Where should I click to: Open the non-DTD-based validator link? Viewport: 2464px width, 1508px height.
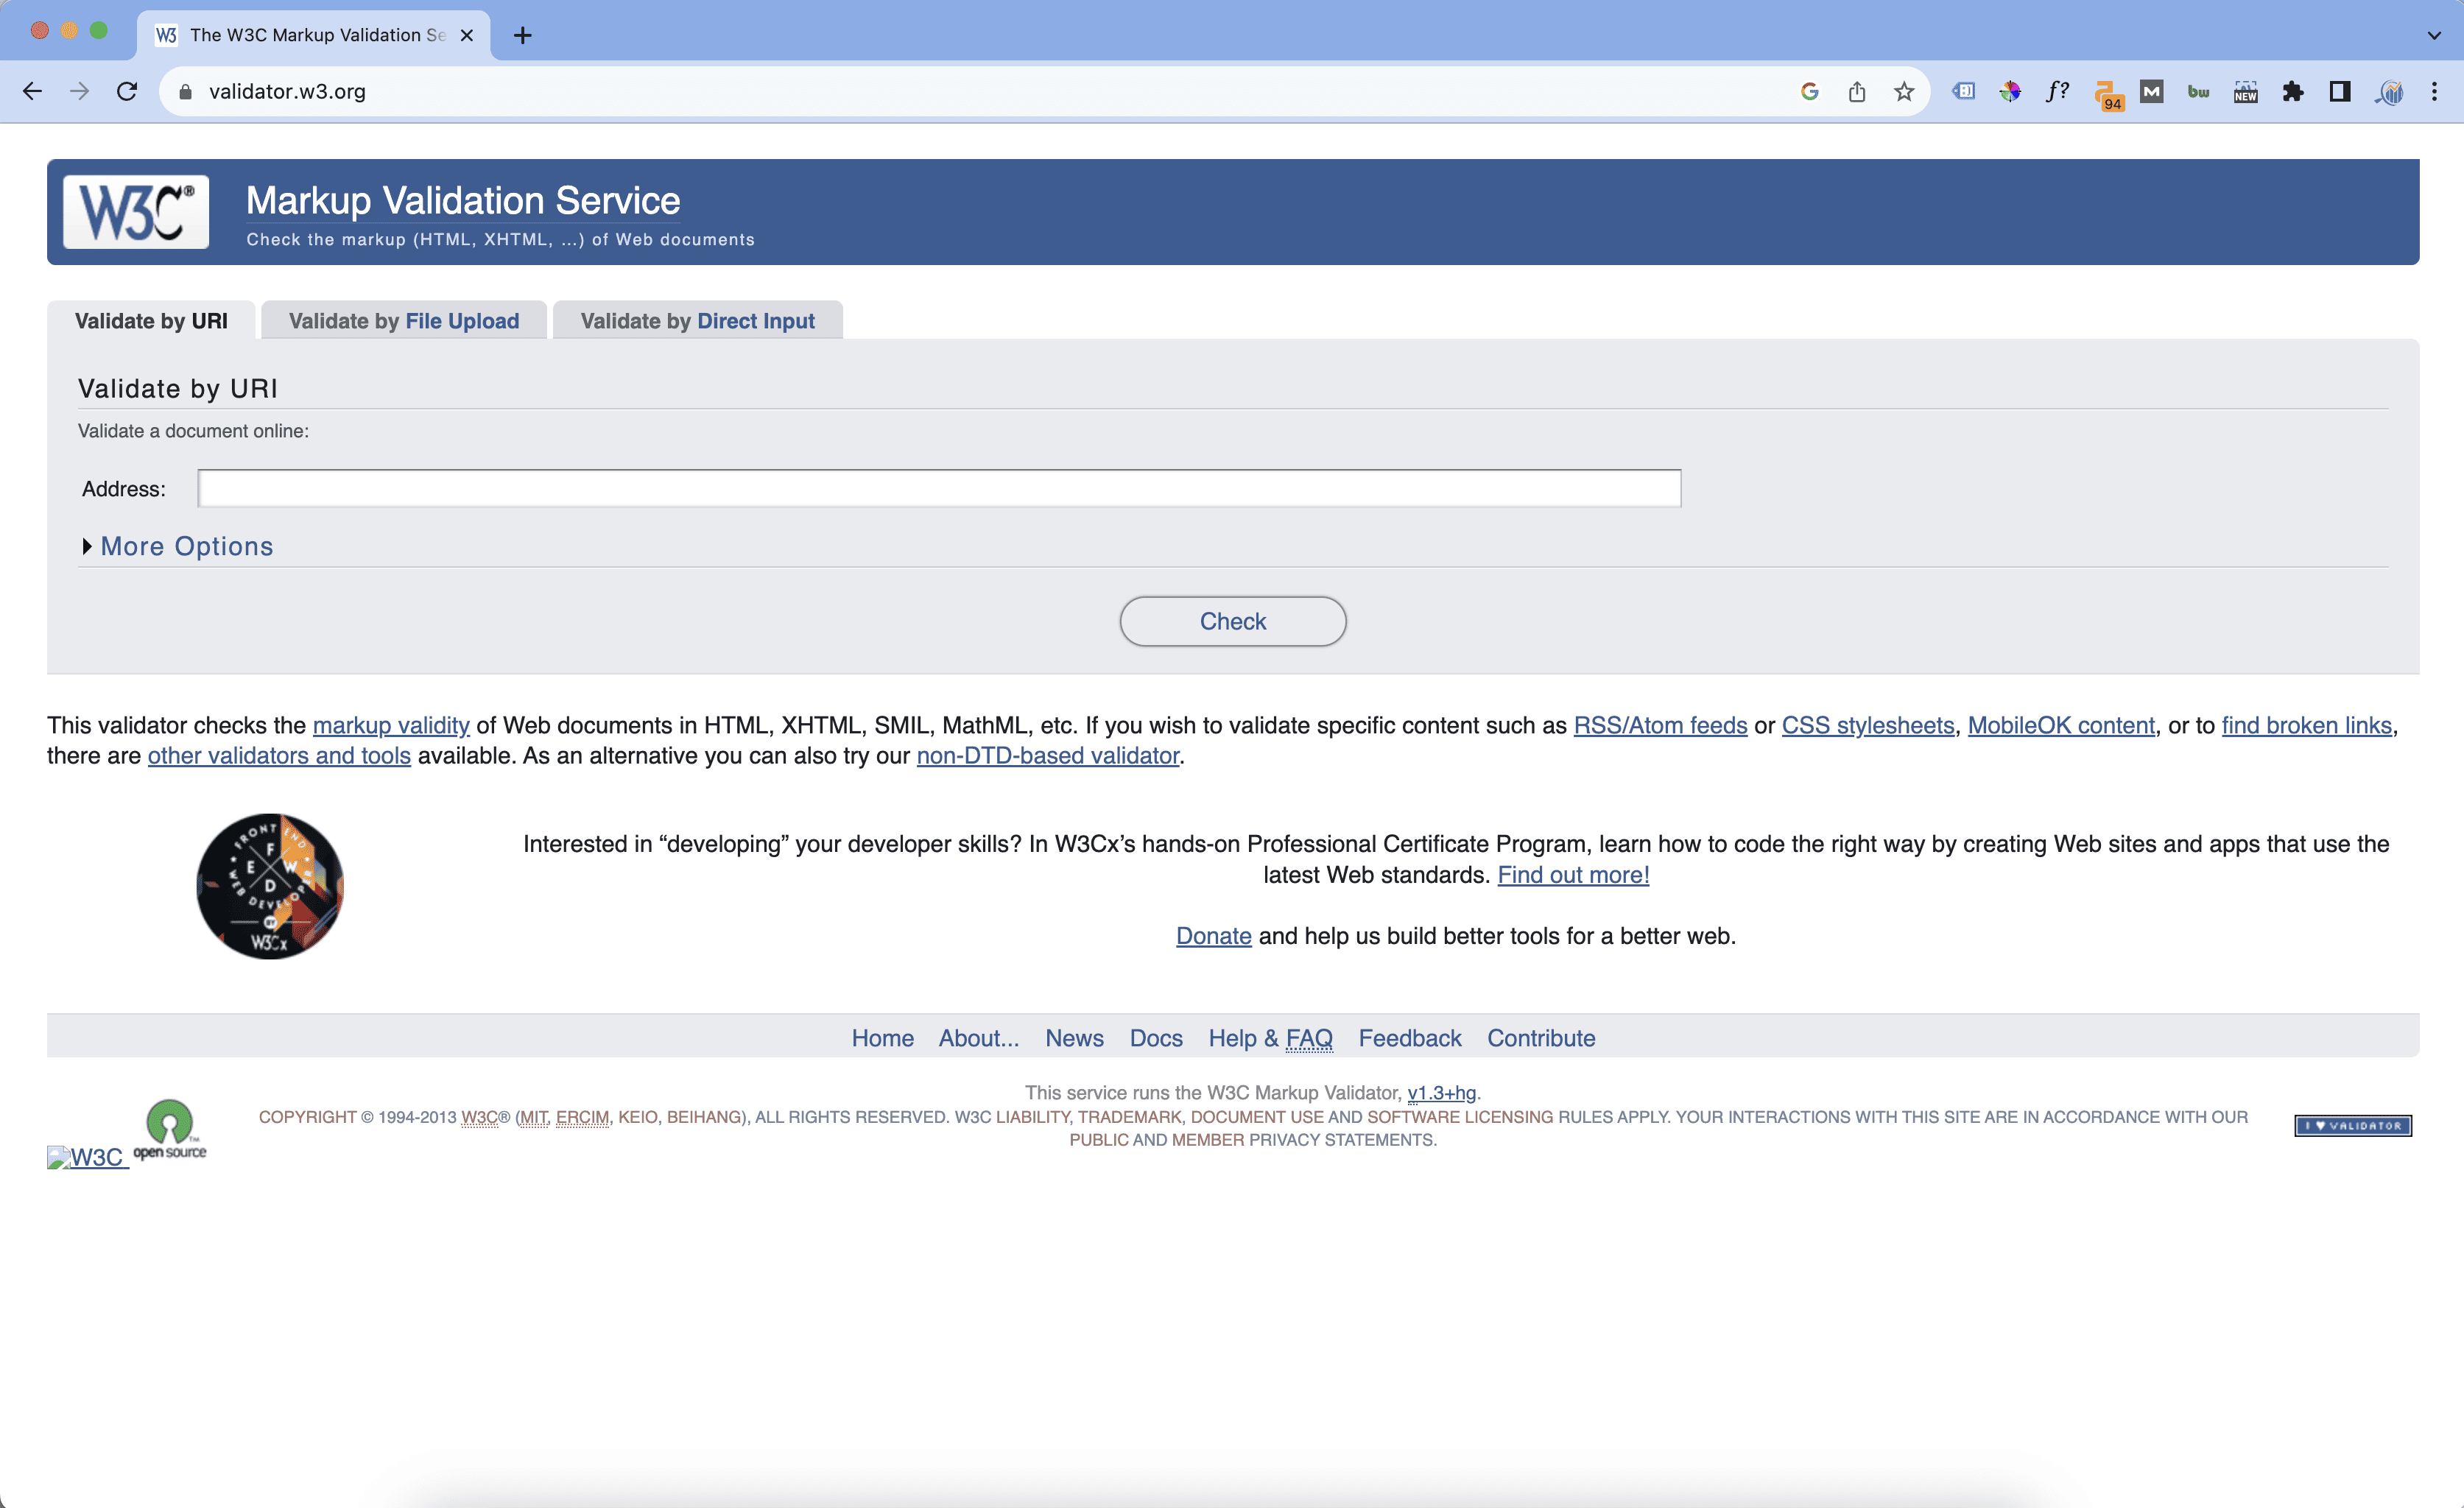point(1048,756)
